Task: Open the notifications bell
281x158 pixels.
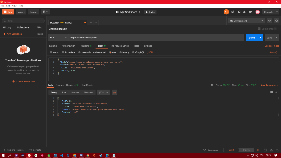Action: point(244,12)
